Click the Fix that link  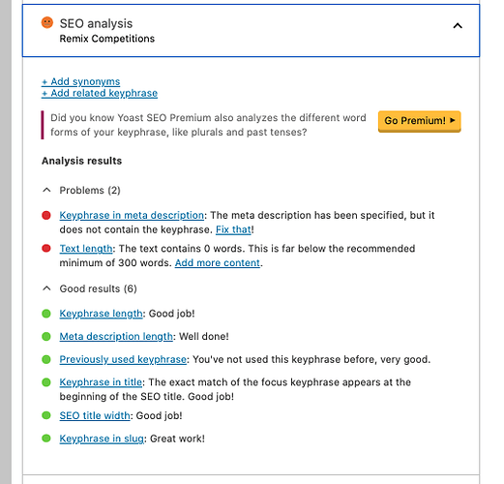233,229
